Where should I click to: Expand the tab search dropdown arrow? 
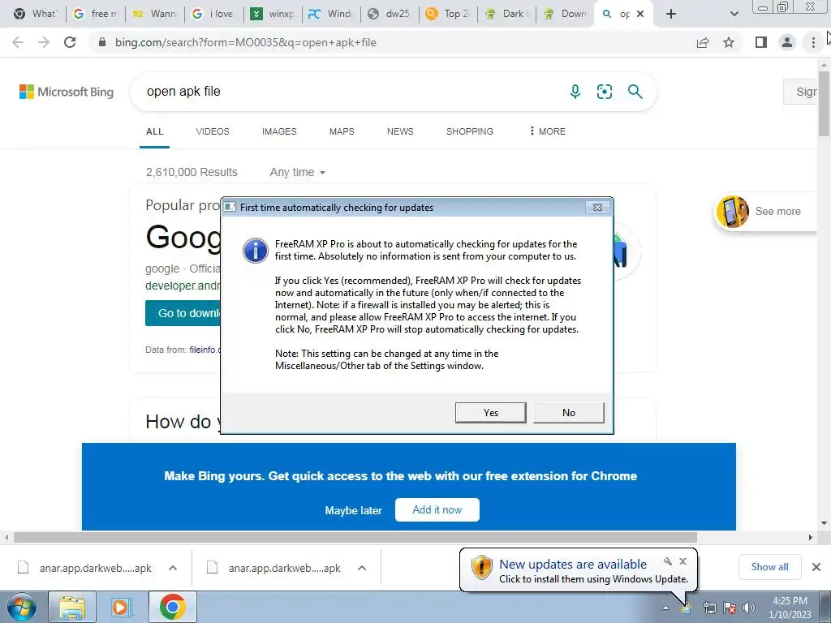click(x=734, y=14)
